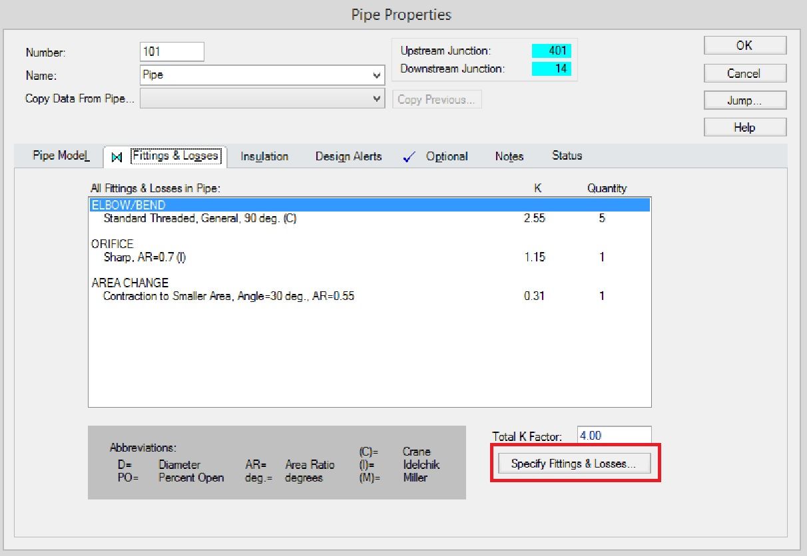
Task: Click the Total K Factor field
Action: [615, 436]
